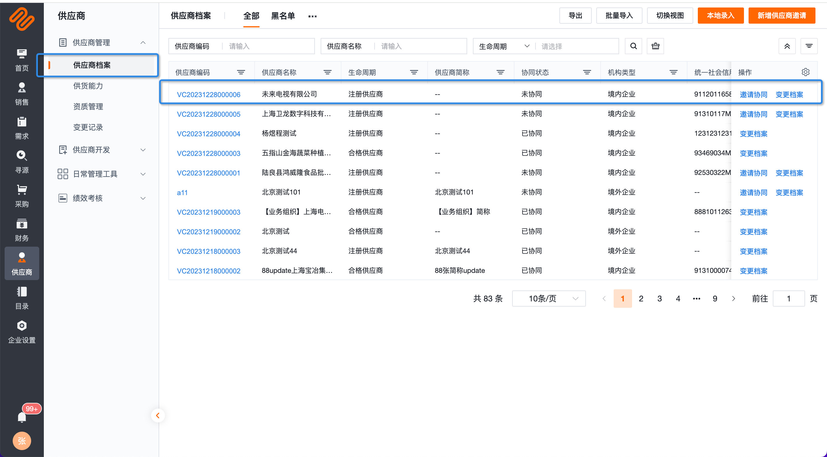Open filter settings icon at far right
Viewport: 827px width, 457px height.
coord(809,46)
